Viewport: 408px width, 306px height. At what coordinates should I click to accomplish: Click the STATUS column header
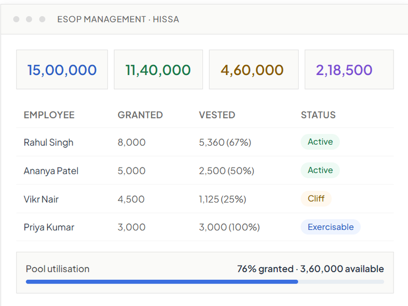pos(318,115)
